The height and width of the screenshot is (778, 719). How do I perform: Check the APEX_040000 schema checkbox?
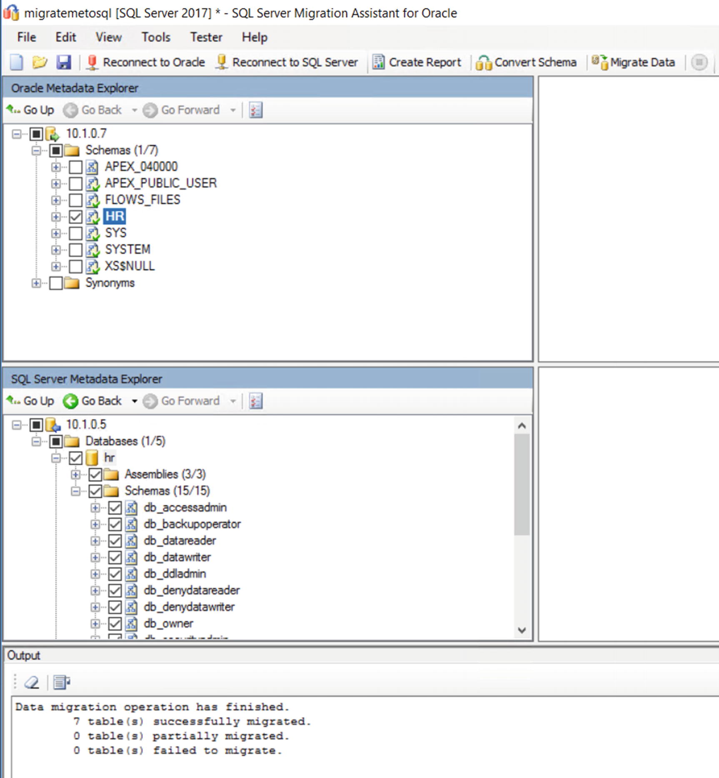coord(75,167)
